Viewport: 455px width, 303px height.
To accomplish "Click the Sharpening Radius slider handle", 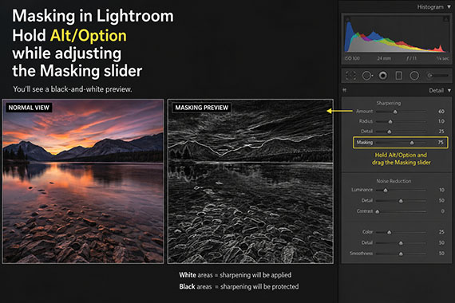I will click(x=390, y=121).
